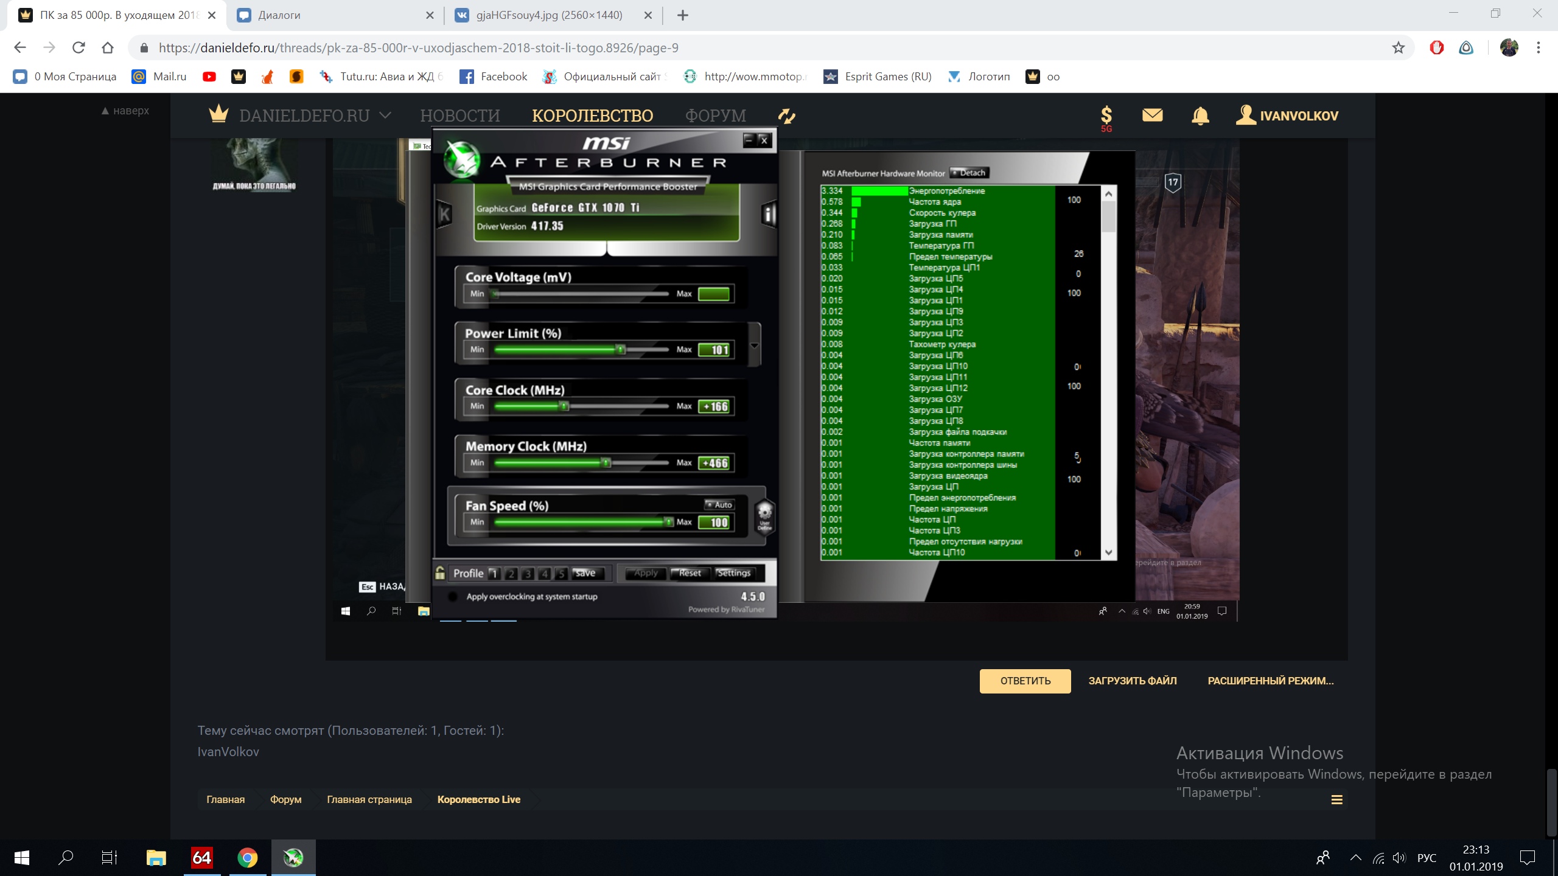Open the IvanVolkov viewer profile link
The width and height of the screenshot is (1558, 876).
pyautogui.click(x=228, y=751)
